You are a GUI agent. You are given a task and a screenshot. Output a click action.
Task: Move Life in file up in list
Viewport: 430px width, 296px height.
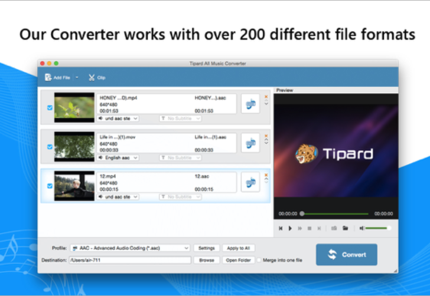pyautogui.click(x=266, y=140)
